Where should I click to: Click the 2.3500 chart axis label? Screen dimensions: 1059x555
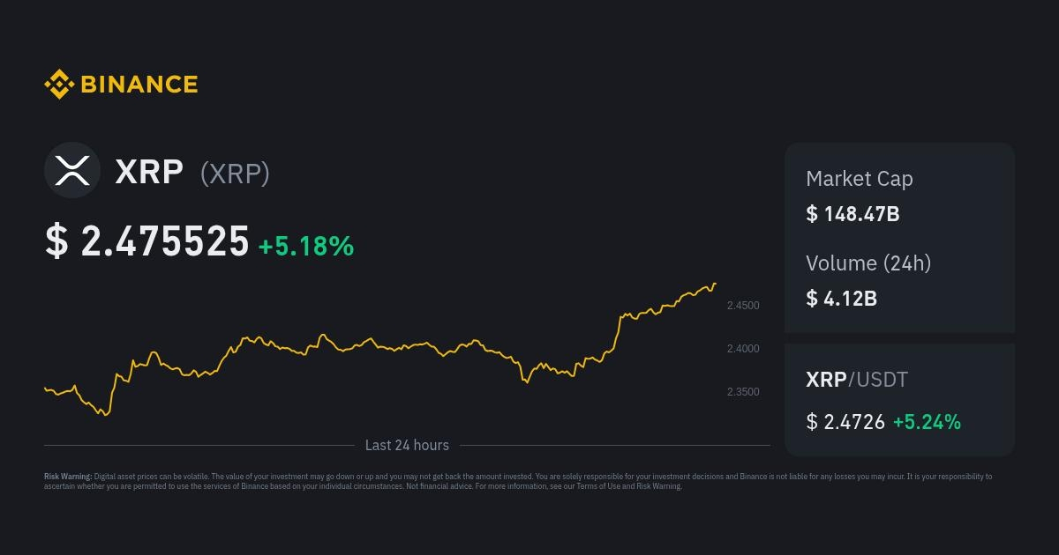click(743, 392)
